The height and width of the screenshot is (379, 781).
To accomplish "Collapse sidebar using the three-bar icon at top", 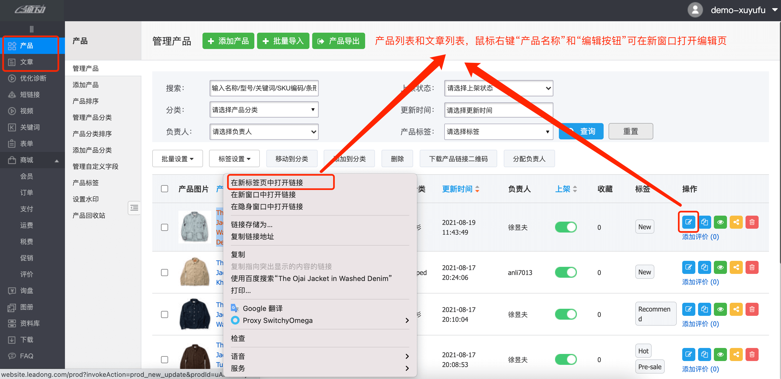I will pos(32,29).
